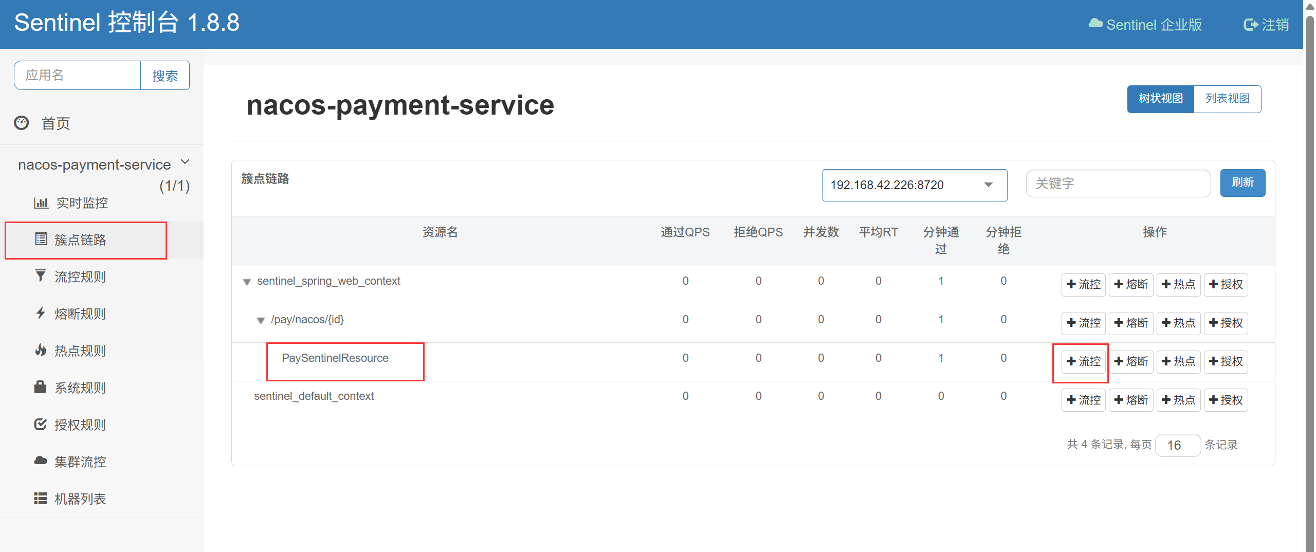This screenshot has width=1316, height=552.
Task: Click the 刷新 refresh button
Action: 1242,182
